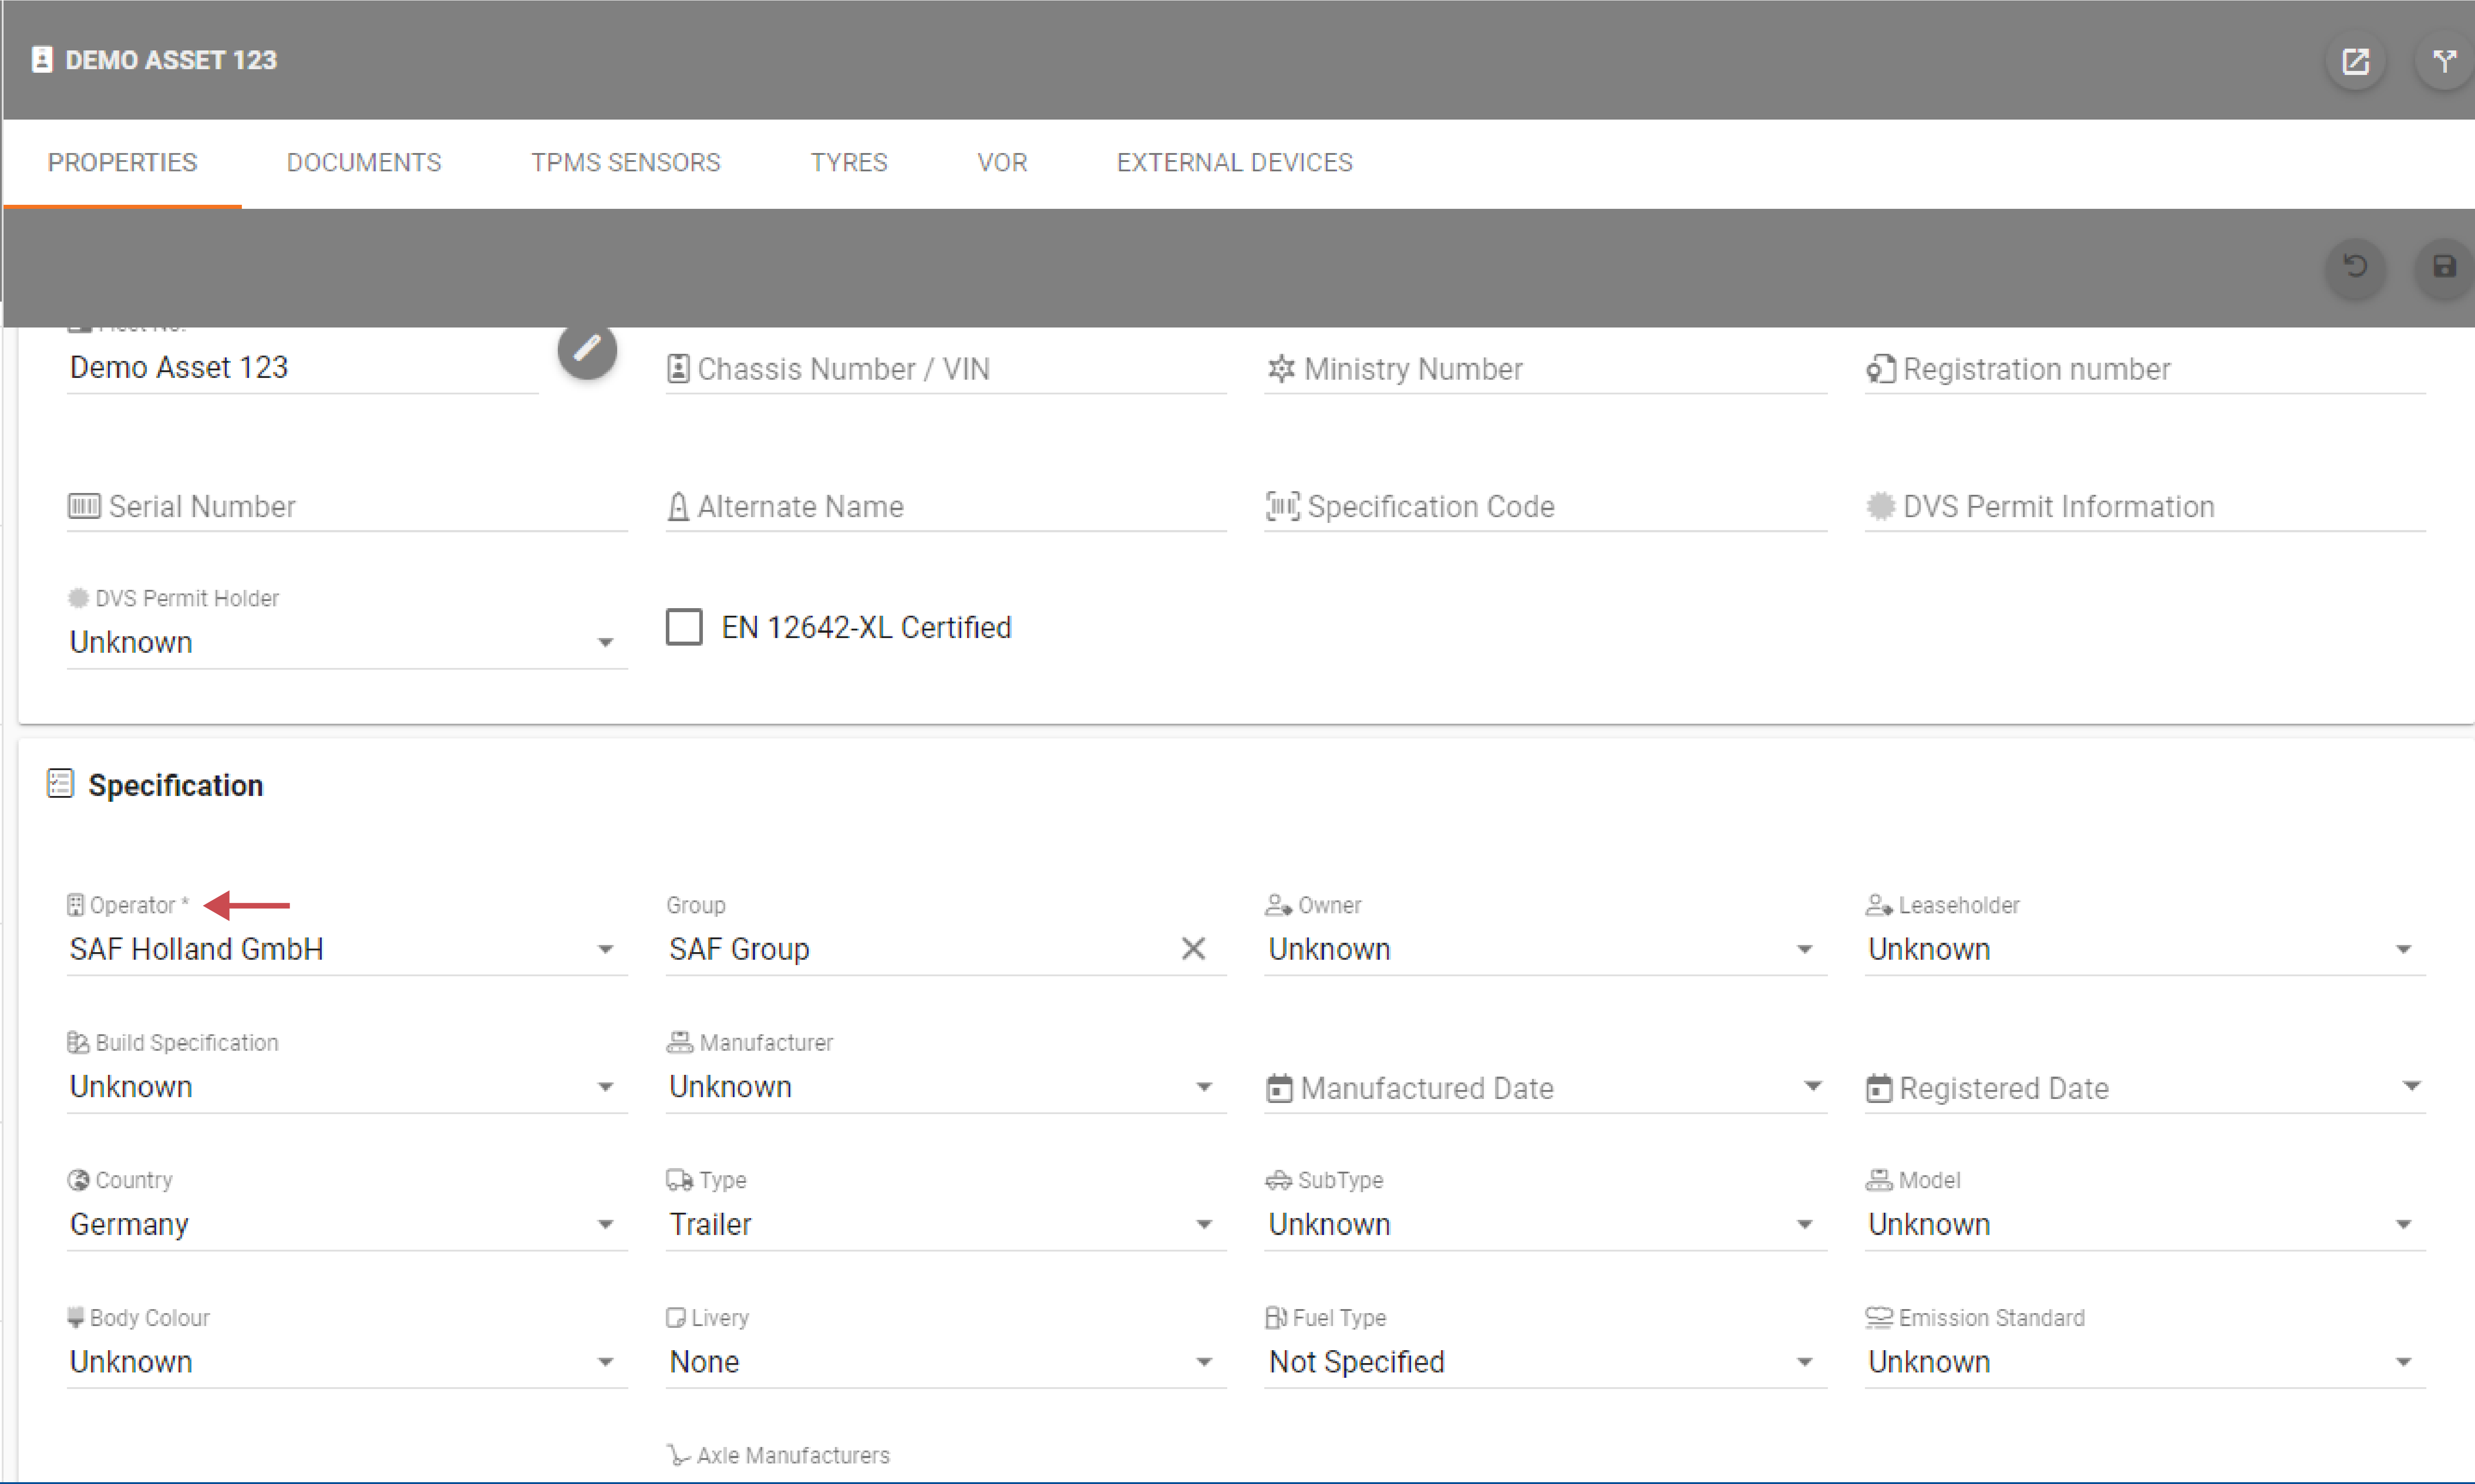
Task: Click the asset icon beside DEMO ASSET 123
Action: pyautogui.click(x=42, y=60)
